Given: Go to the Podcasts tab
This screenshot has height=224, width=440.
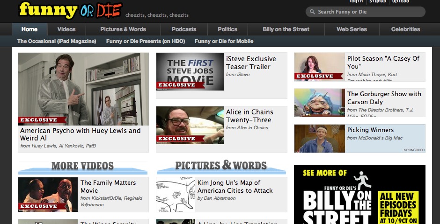Looking at the screenshot, I should (184, 29).
